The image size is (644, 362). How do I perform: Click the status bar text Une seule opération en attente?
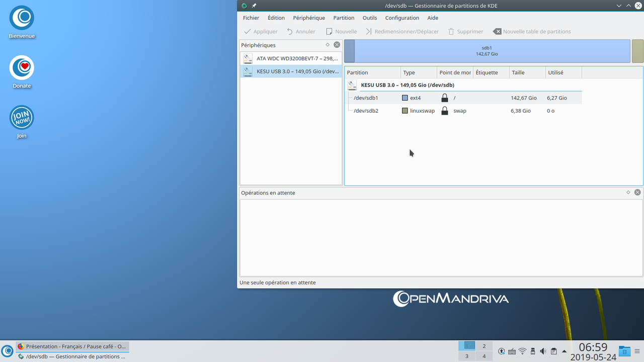[278, 283]
